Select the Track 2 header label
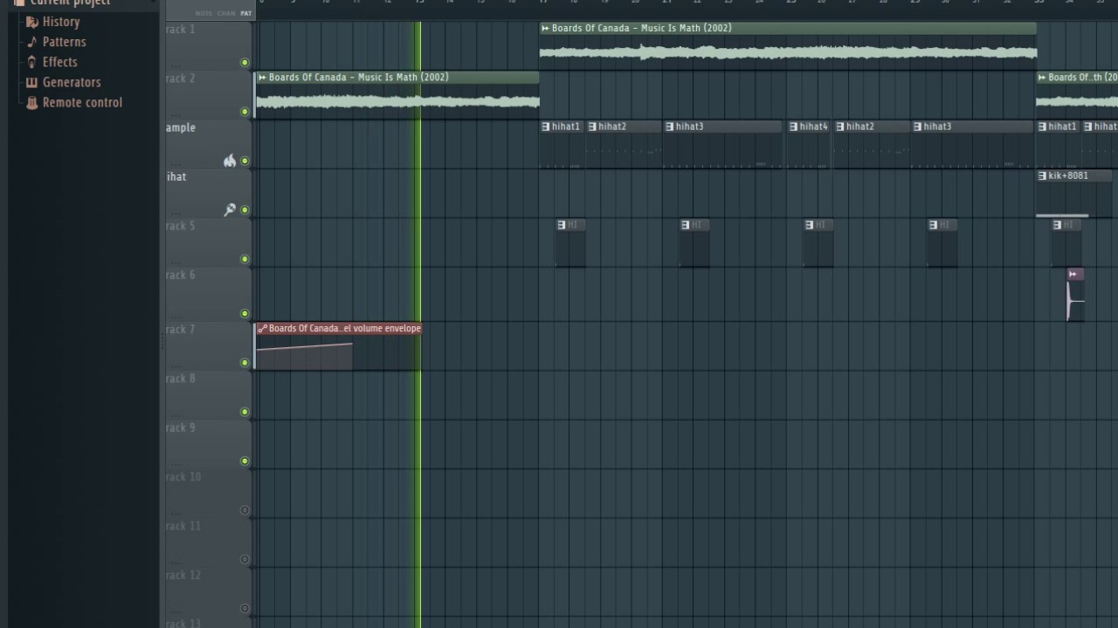Screen dimensions: 1118x628 pos(181,78)
